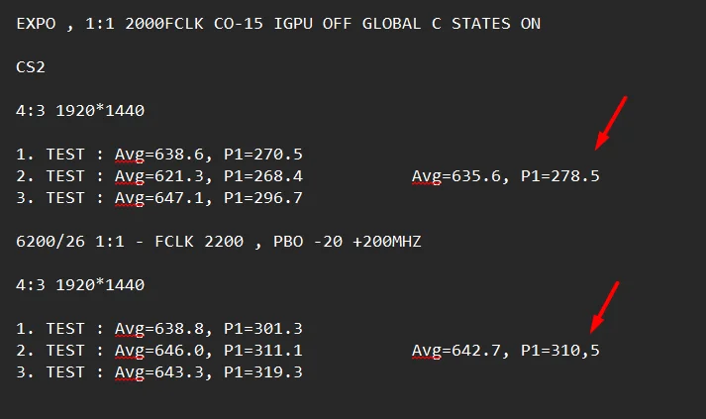Click the CS2 heading line
This screenshot has width=706, height=419.
coord(31,67)
